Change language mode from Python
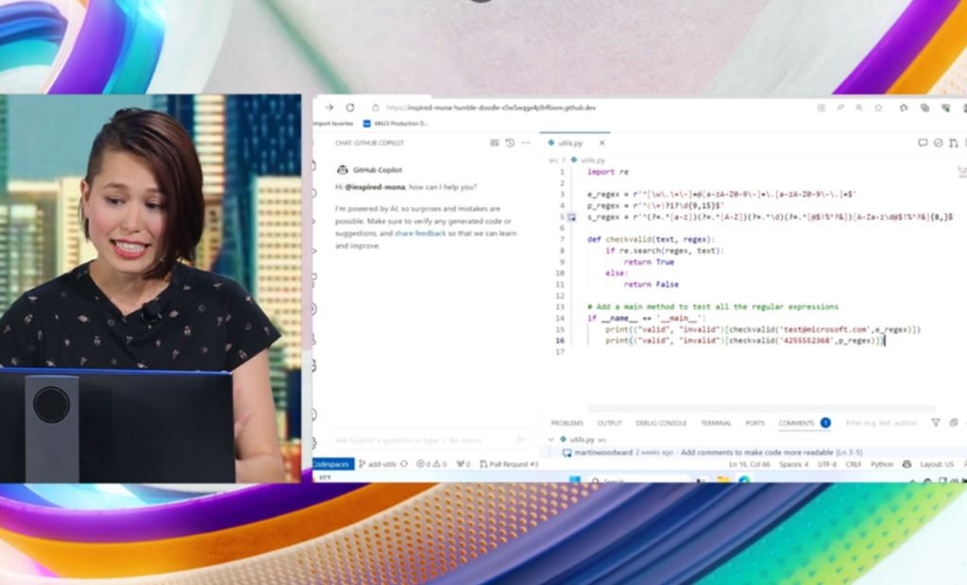 [x=882, y=464]
